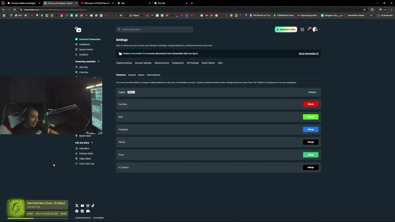Open the LinkedIn social icon in the footer

click(x=82, y=211)
